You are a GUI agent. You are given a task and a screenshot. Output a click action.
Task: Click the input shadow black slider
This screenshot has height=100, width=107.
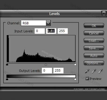(x=7, y=64)
